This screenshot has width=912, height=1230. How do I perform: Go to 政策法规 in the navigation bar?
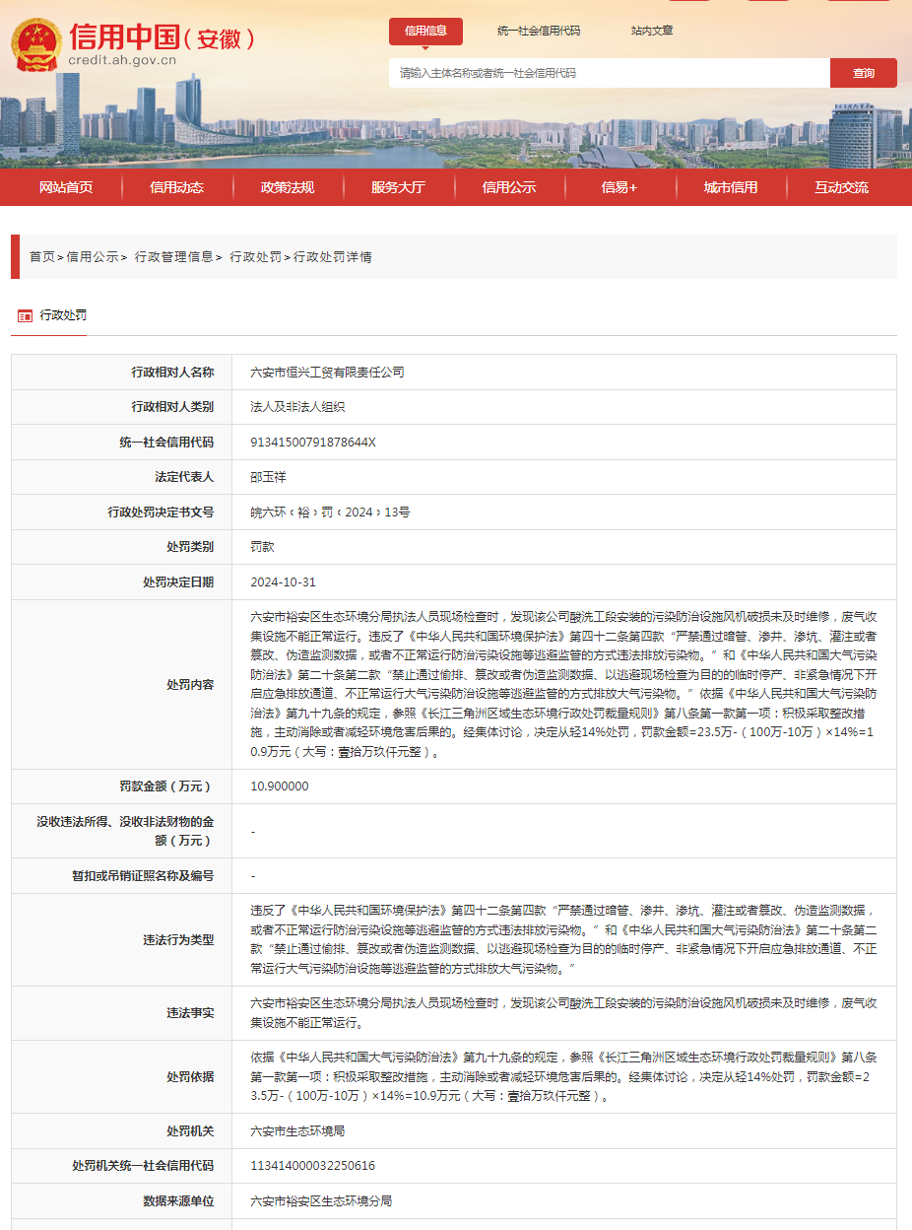click(288, 187)
